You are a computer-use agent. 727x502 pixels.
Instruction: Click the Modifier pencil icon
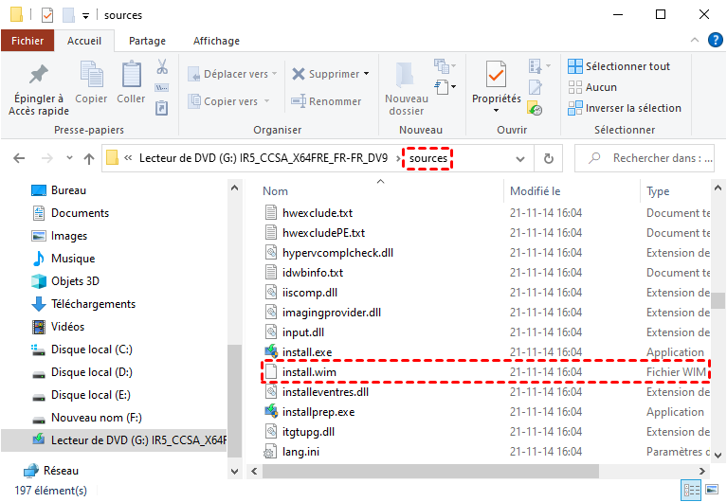point(535,87)
